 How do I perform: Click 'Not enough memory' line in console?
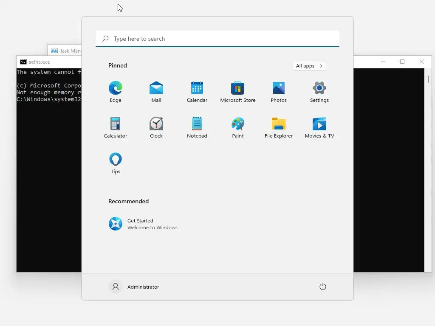pyautogui.click(x=49, y=92)
